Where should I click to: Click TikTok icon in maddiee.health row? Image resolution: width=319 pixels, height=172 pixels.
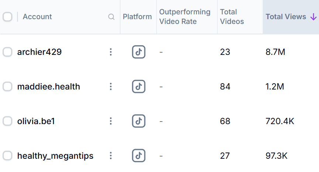[x=138, y=87]
